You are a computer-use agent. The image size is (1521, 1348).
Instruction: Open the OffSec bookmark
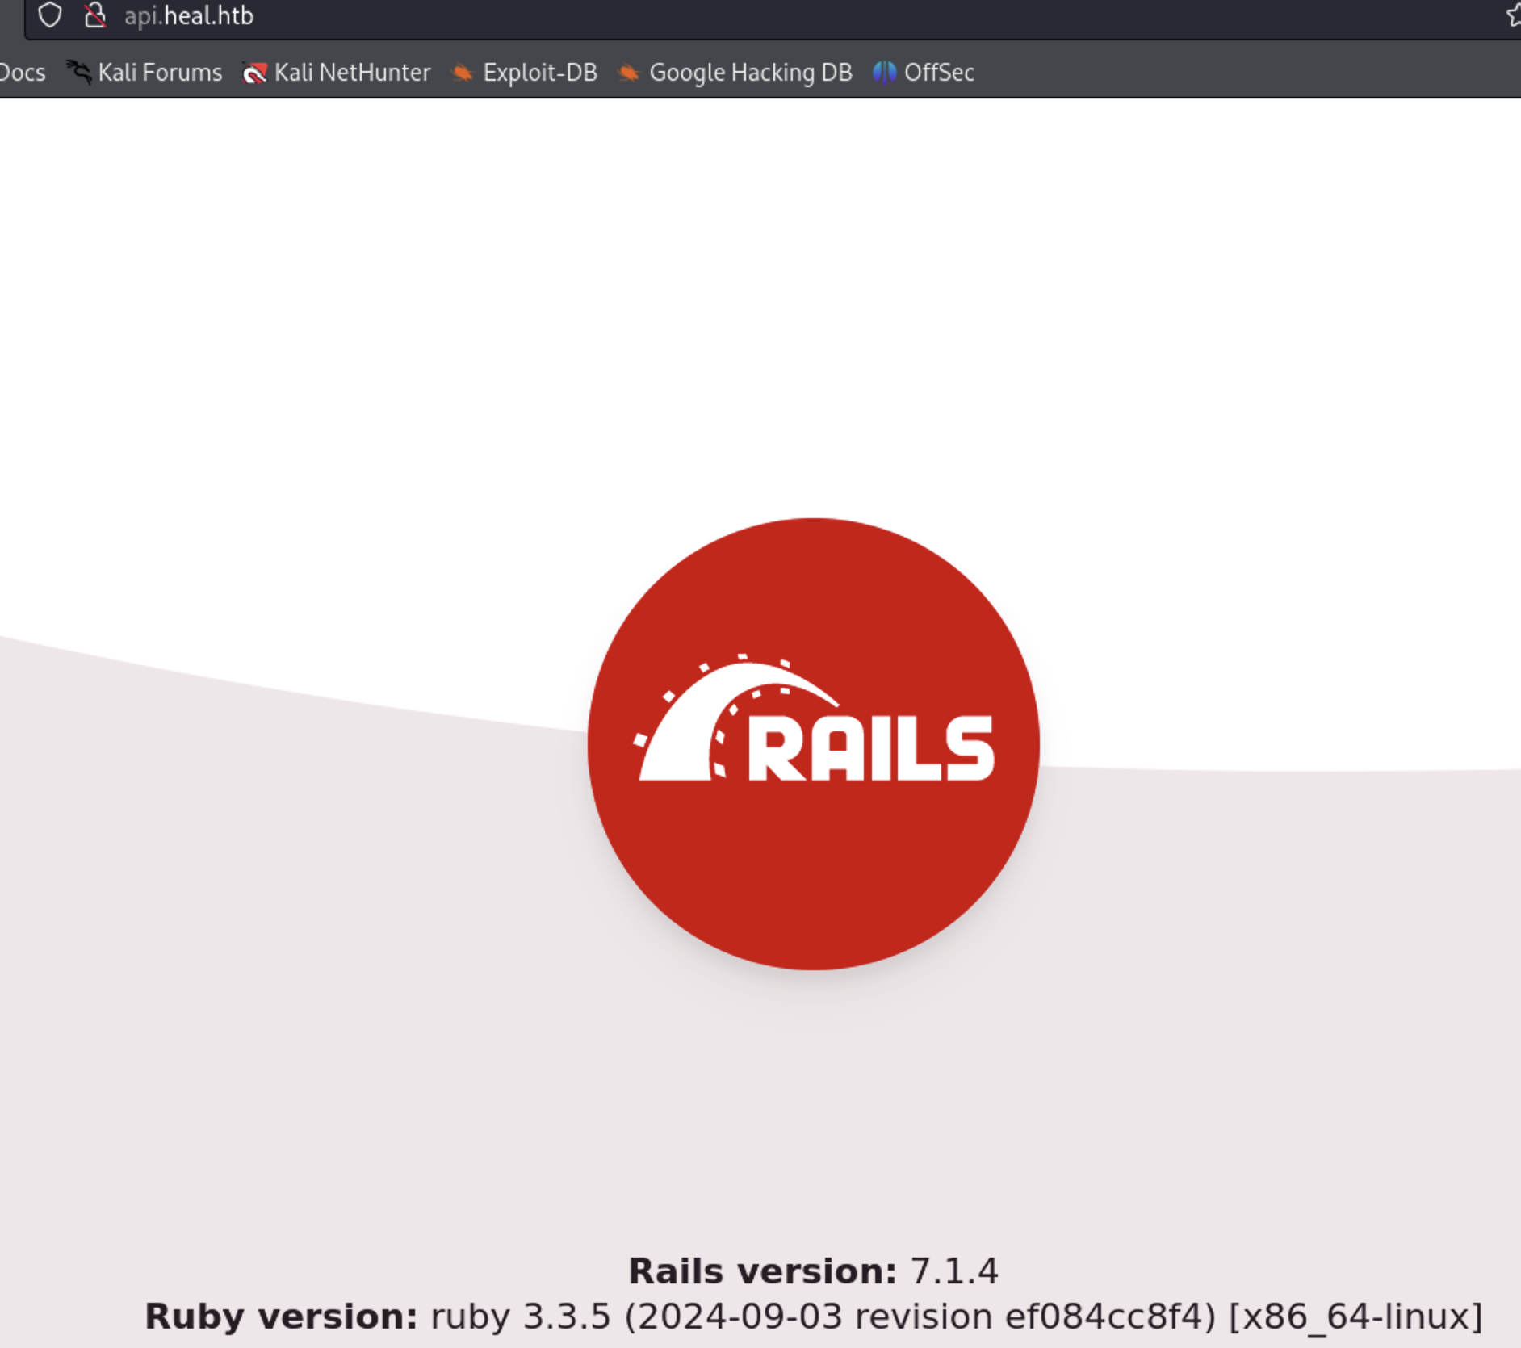tap(924, 73)
